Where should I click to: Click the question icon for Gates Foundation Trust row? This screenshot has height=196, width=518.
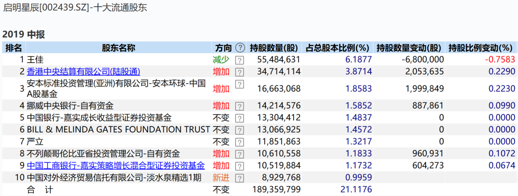(x=239, y=130)
